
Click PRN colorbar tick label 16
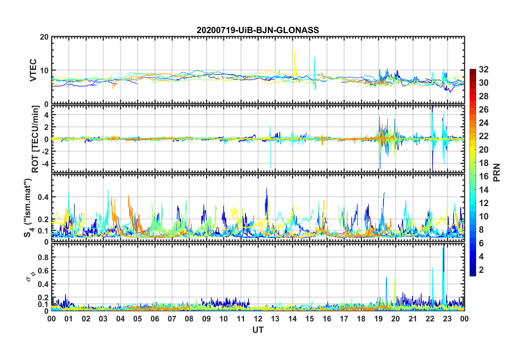pos(483,176)
